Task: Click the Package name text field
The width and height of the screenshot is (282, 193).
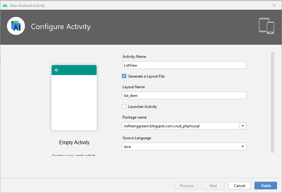Action: click(181, 126)
